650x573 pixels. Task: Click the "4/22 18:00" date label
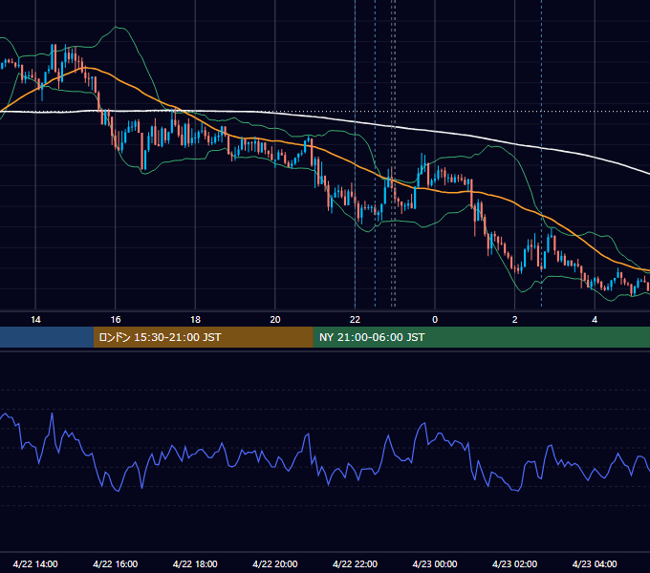pyautogui.click(x=195, y=563)
